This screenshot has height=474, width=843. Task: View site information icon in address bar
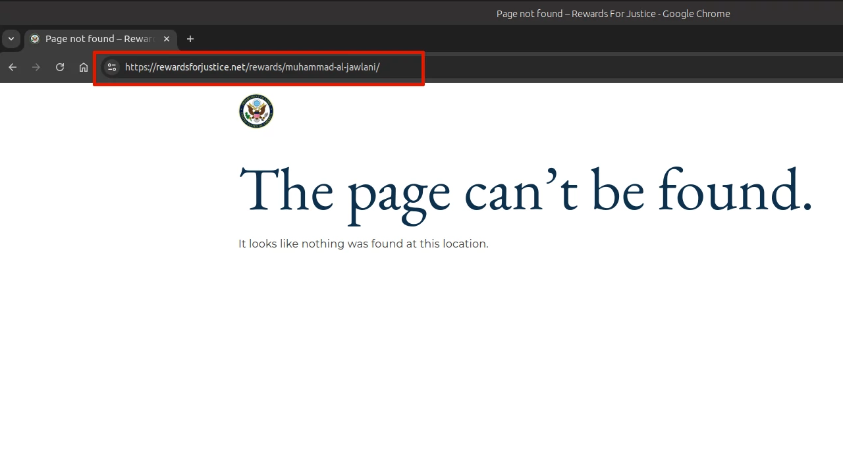tap(112, 67)
